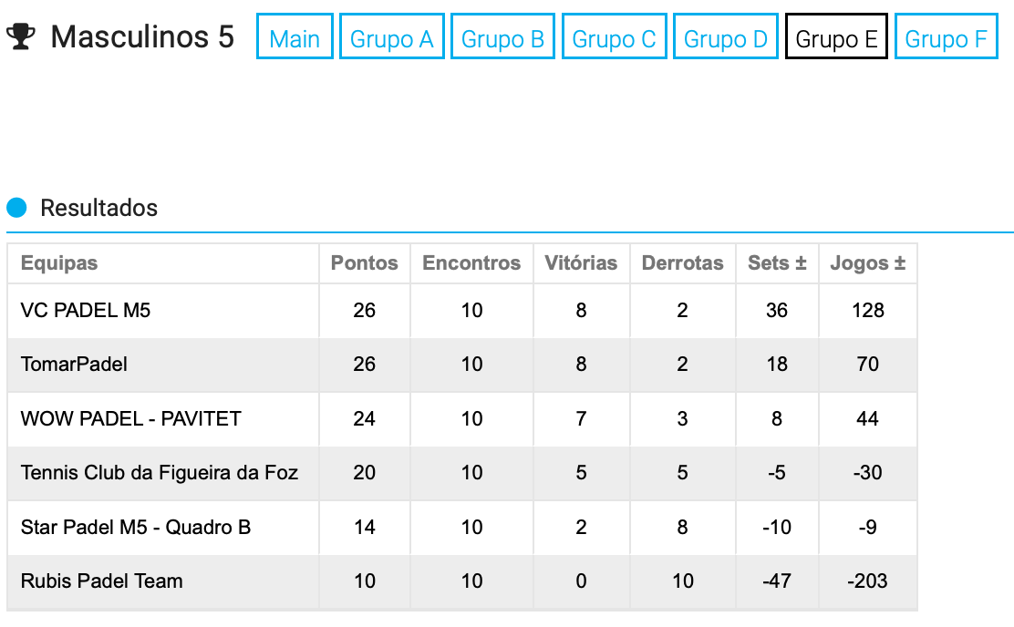Open the Main tab
The image size is (1014, 627).
[x=295, y=36]
